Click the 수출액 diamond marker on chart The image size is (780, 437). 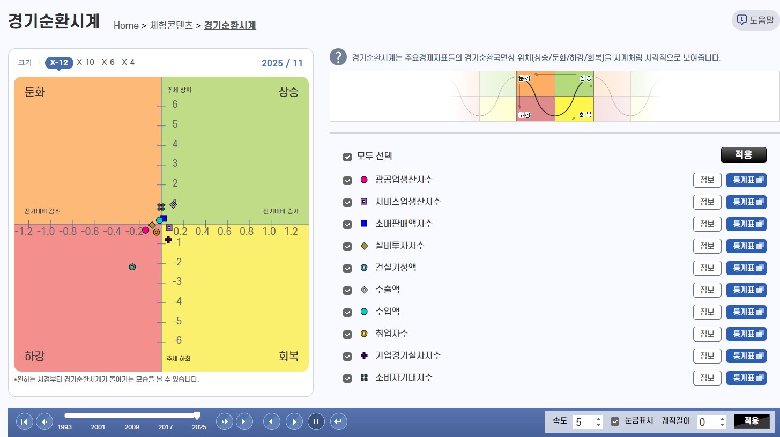[x=173, y=204]
